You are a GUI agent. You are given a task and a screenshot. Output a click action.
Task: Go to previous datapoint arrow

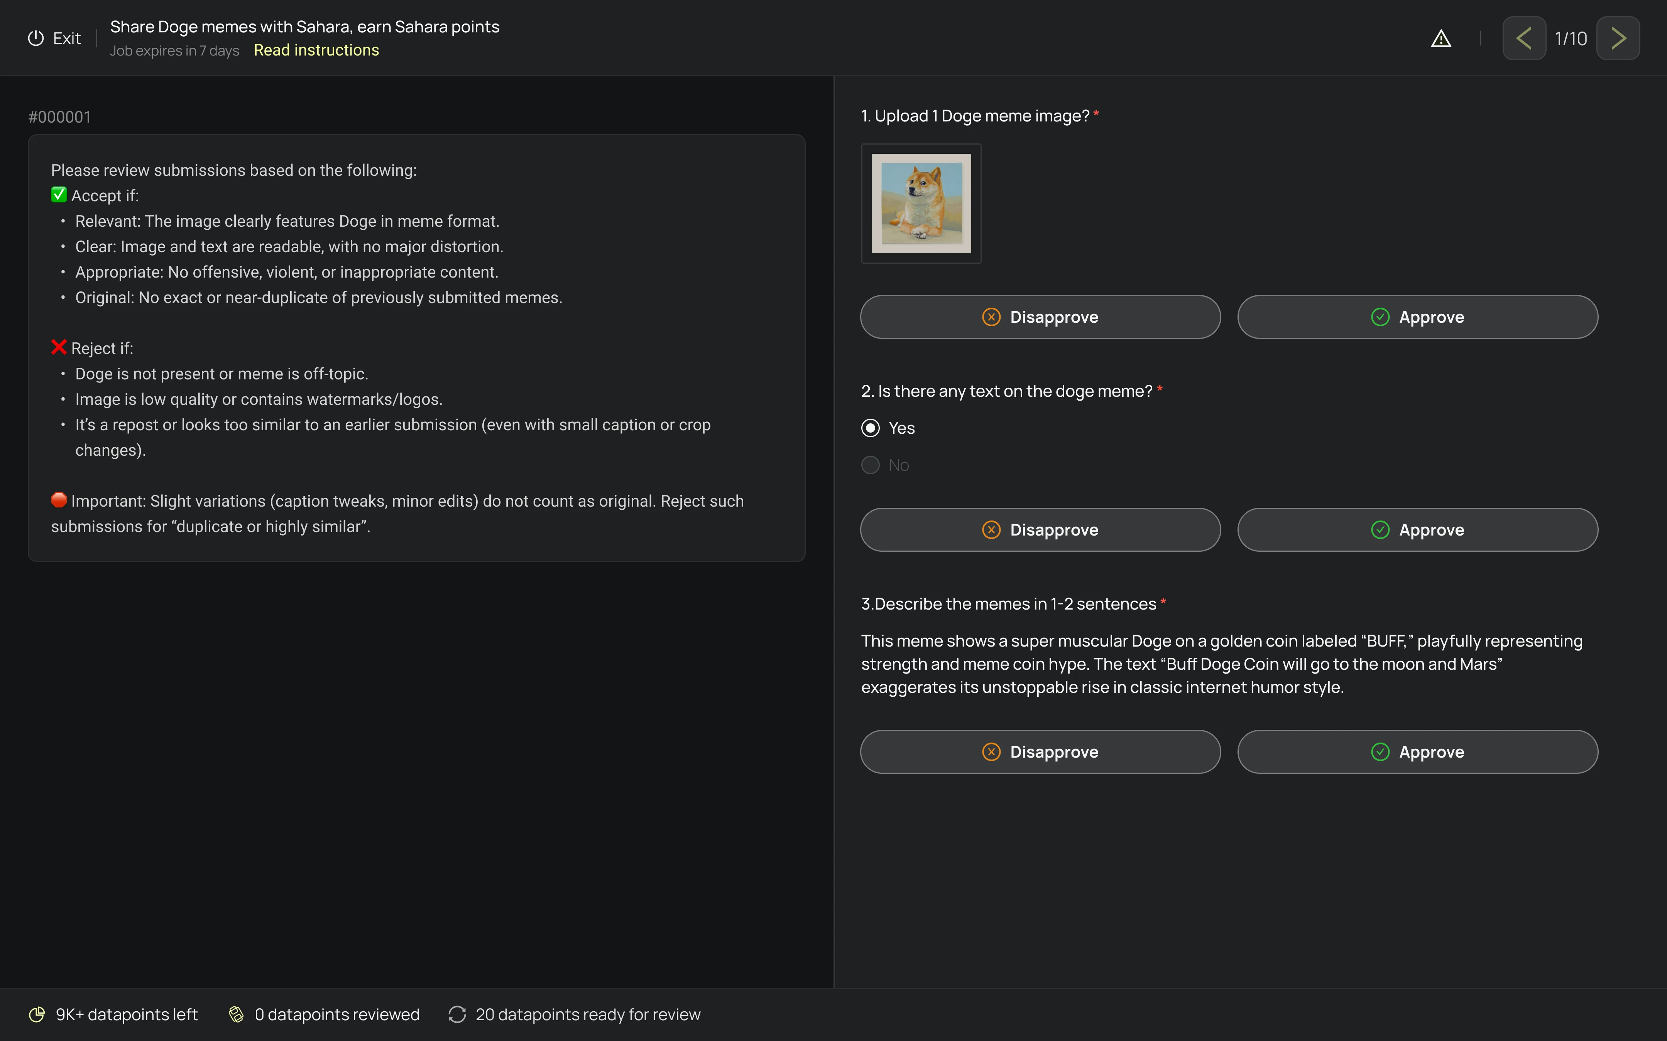[1524, 39]
